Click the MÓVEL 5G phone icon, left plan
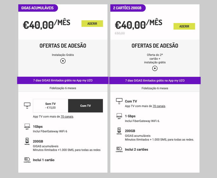 tap(27, 141)
